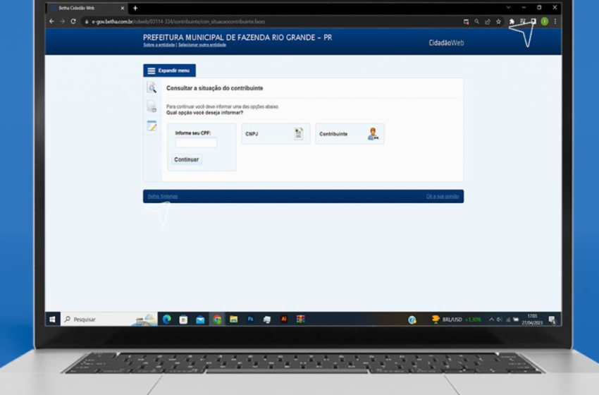Click the notepad edit icon in sidebar

[x=152, y=126]
